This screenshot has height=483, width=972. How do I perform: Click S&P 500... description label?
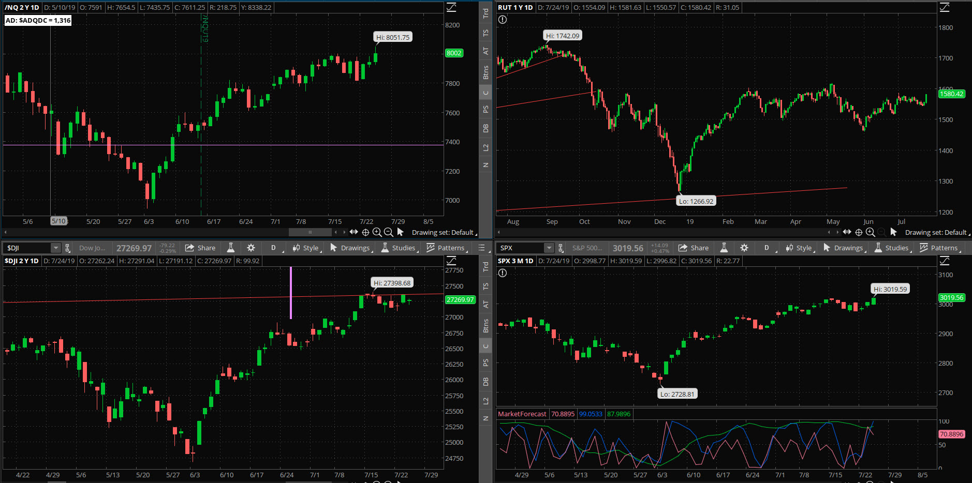point(587,248)
